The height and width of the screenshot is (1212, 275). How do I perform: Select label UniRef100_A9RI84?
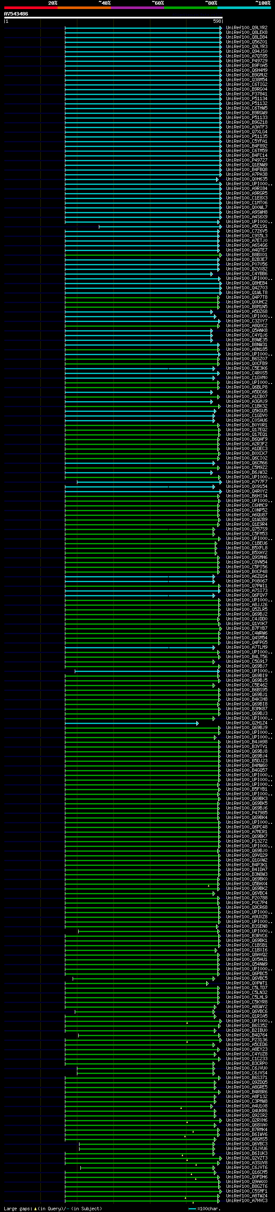pyautogui.click(x=247, y=189)
